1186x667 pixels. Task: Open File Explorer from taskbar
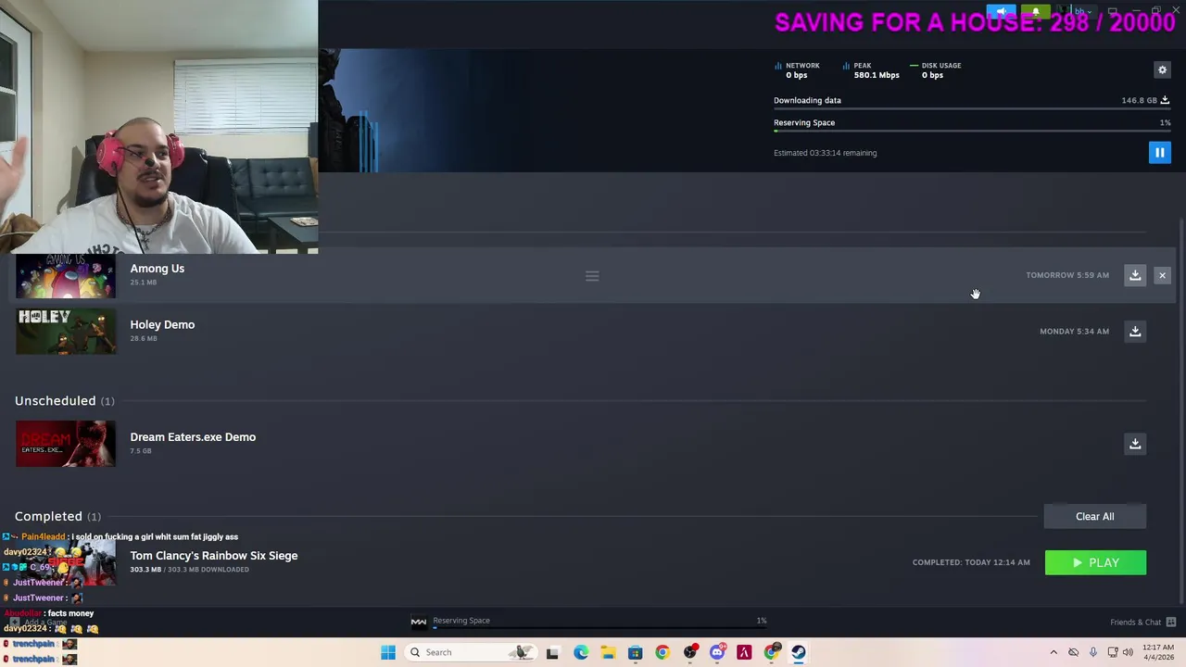click(608, 652)
